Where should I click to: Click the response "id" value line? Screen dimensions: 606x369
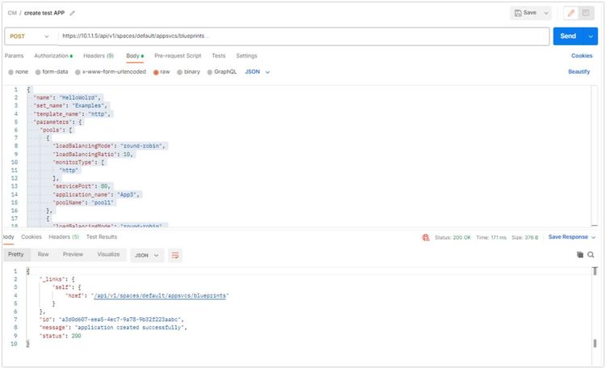click(x=112, y=320)
